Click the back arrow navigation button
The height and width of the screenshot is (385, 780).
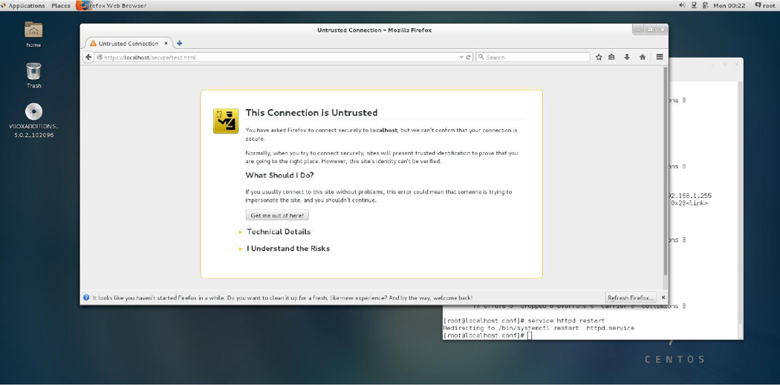click(x=88, y=57)
